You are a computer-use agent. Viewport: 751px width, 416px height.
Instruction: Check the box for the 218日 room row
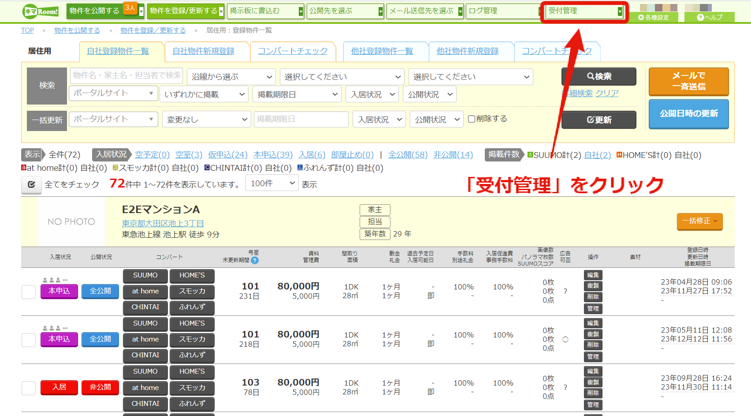(29, 340)
